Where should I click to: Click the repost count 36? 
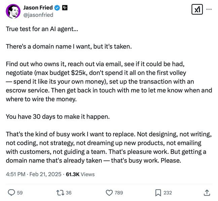pyautogui.click(x=69, y=193)
